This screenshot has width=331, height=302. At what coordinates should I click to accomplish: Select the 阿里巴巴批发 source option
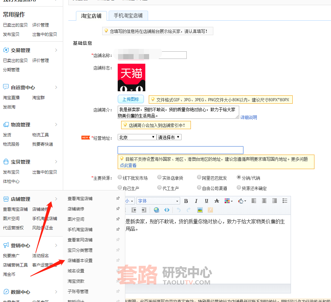point(199,177)
